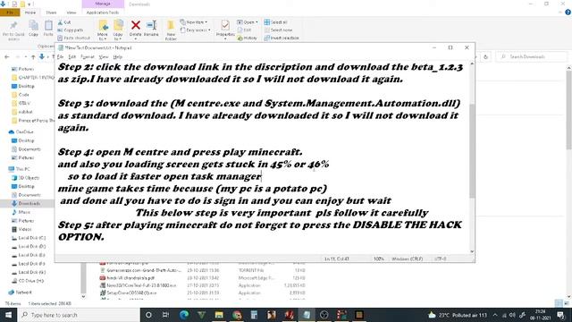Open Microsoft Edge from taskbar
This screenshot has height=322, width=572.
[184, 315]
